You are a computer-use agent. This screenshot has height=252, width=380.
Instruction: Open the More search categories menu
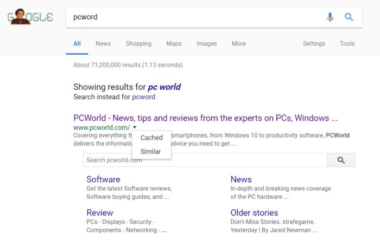239,44
